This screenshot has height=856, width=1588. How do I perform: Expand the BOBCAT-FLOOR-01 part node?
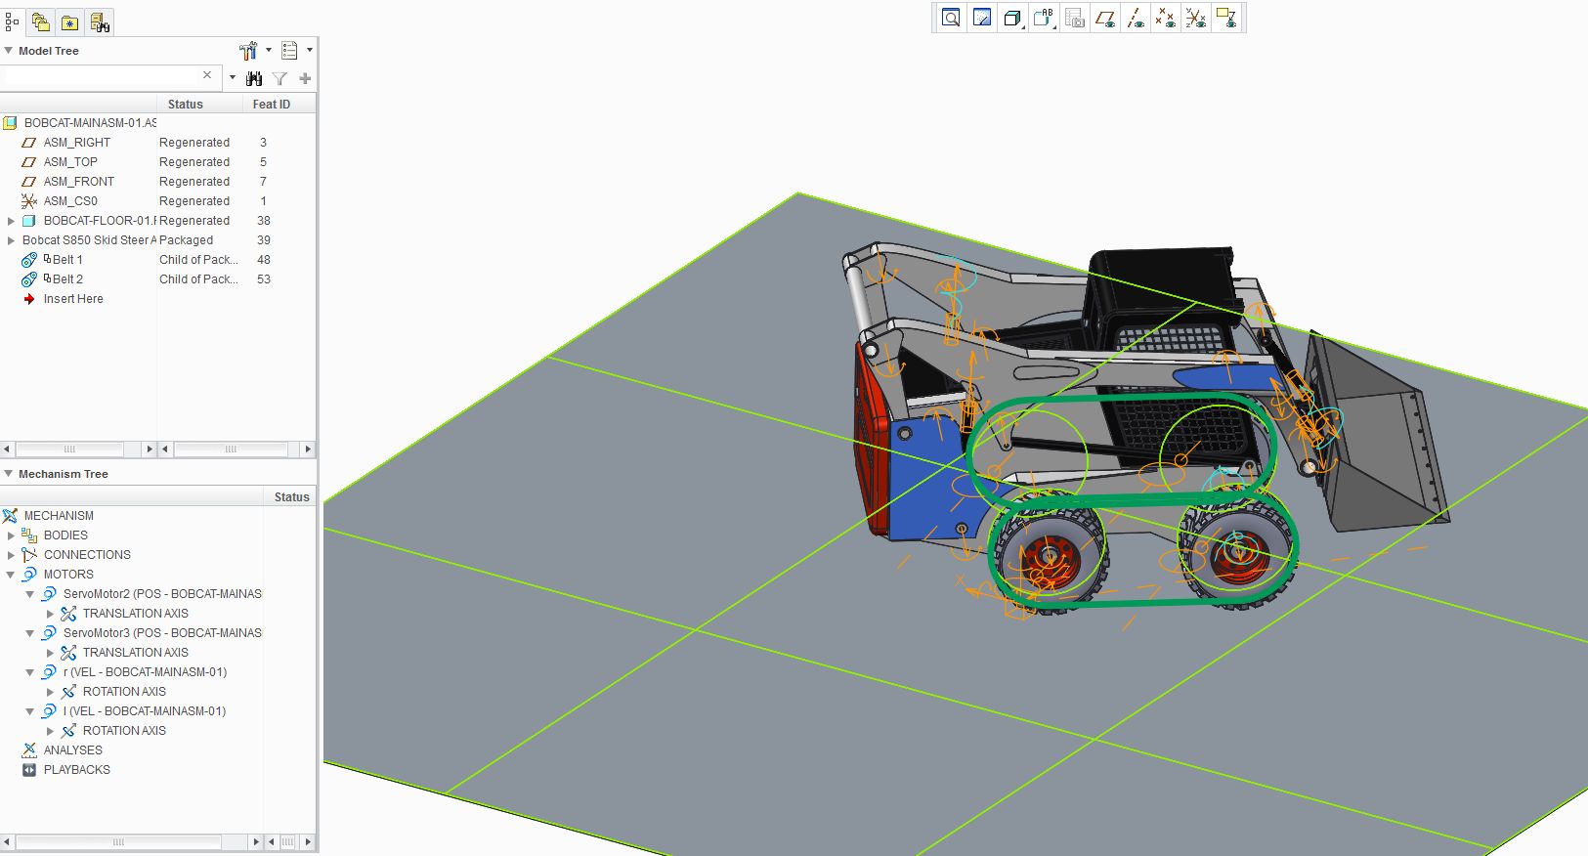pyautogui.click(x=11, y=221)
